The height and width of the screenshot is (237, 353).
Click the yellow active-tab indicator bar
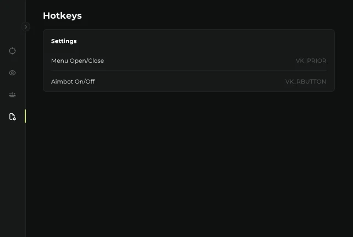[25, 117]
